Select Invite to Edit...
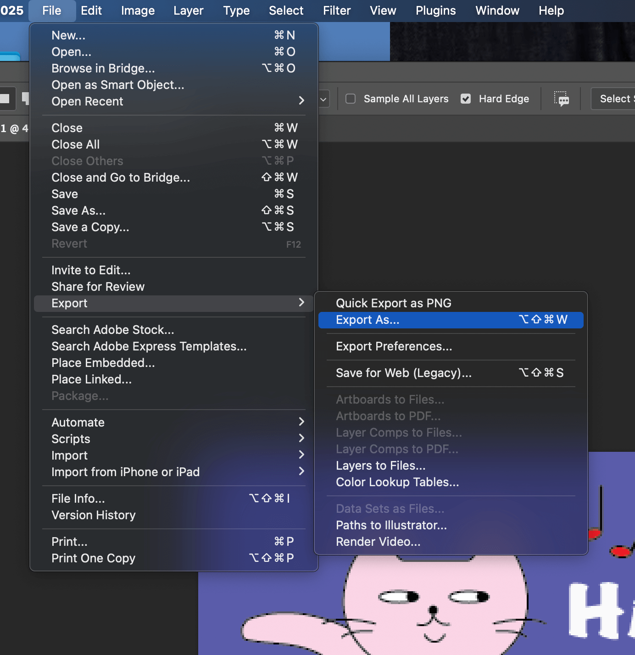This screenshot has width=635, height=655. pos(174,270)
